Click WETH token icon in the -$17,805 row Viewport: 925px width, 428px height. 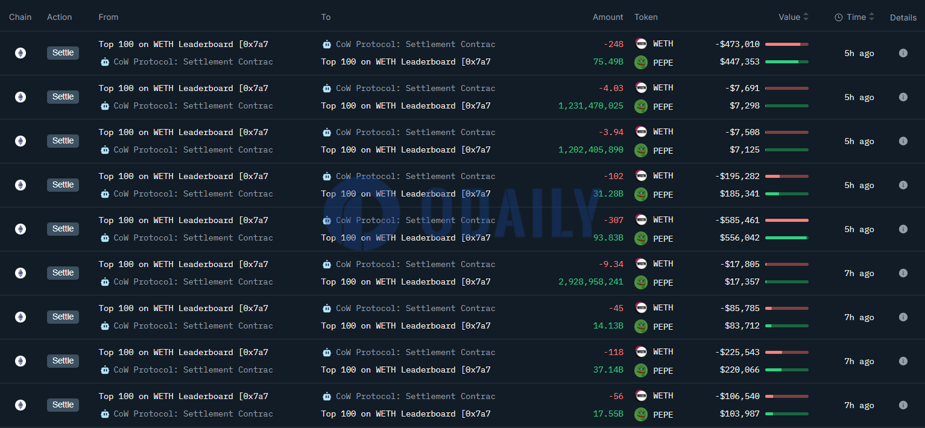pos(641,263)
